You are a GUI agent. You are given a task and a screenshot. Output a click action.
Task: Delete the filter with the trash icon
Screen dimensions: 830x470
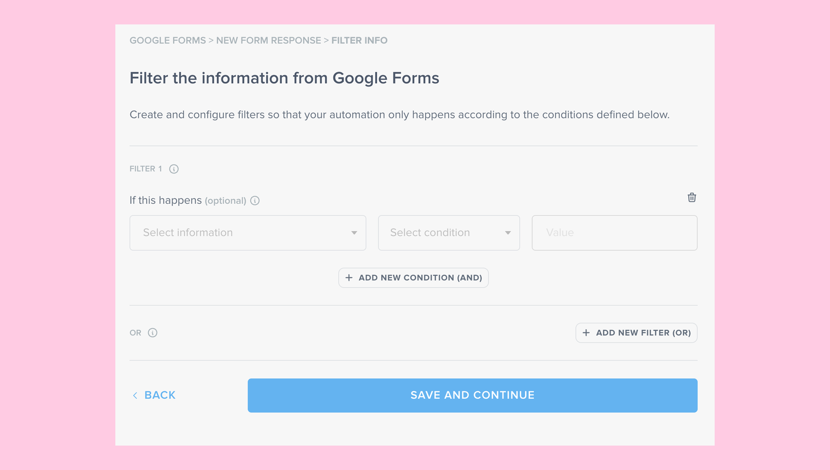point(691,197)
